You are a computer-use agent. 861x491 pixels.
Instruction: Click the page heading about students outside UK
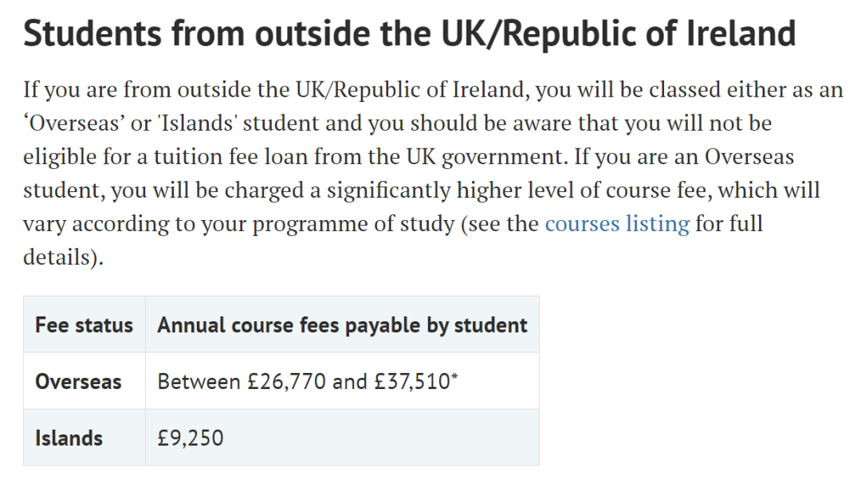[410, 33]
